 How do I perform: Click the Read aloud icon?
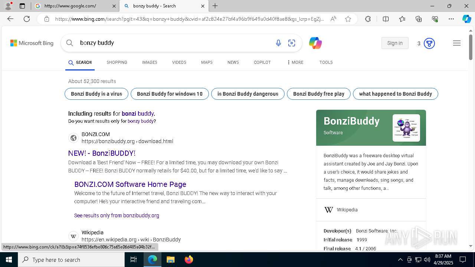pyautogui.click(x=333, y=19)
